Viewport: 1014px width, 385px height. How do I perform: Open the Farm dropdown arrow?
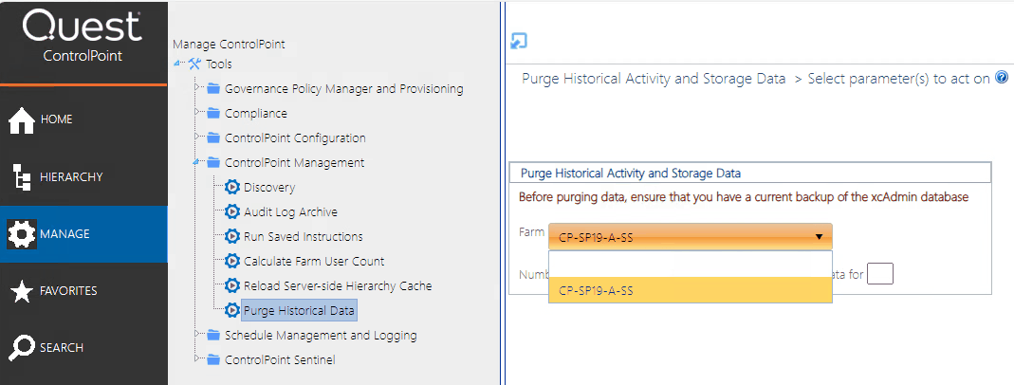(818, 237)
